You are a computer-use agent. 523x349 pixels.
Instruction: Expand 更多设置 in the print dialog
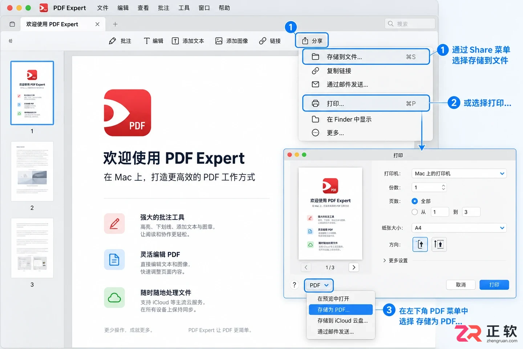[x=395, y=260]
